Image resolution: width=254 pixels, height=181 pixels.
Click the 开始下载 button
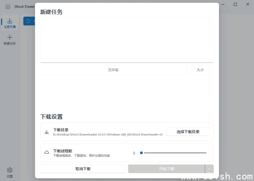coord(167,169)
